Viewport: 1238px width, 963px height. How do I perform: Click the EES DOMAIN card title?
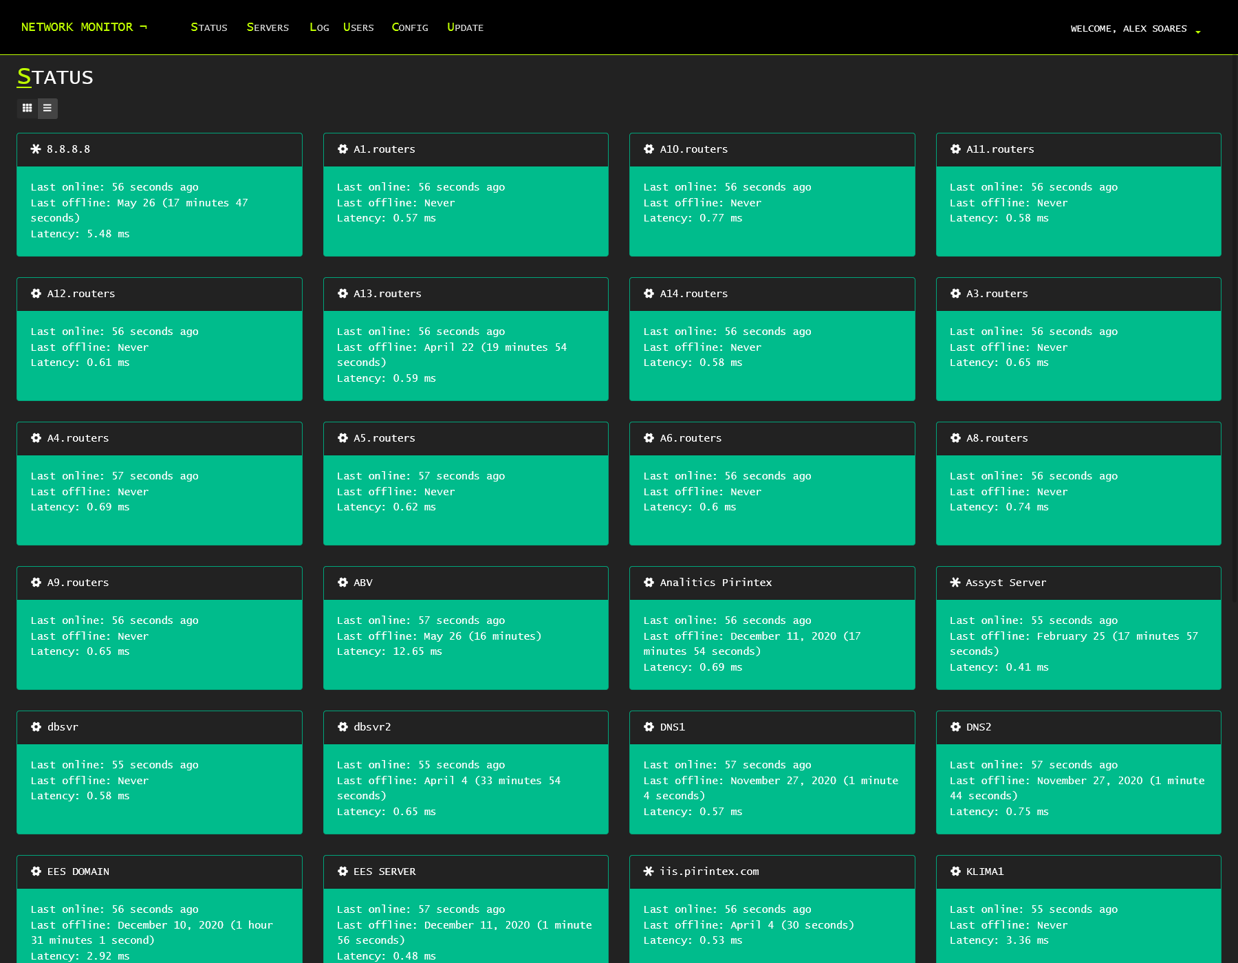(78, 872)
